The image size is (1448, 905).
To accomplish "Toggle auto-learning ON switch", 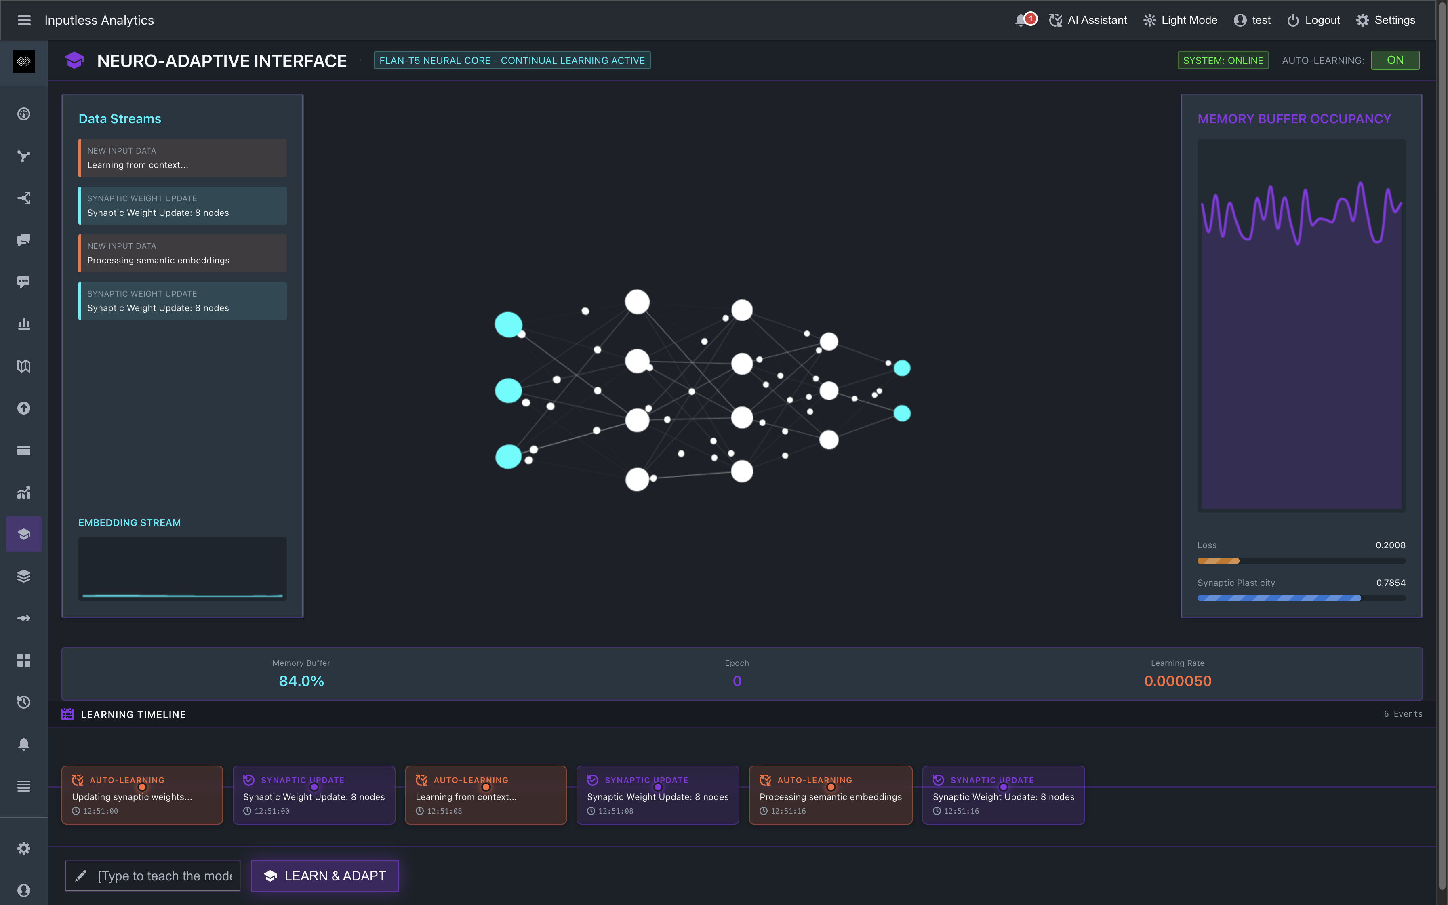I will click(1394, 61).
